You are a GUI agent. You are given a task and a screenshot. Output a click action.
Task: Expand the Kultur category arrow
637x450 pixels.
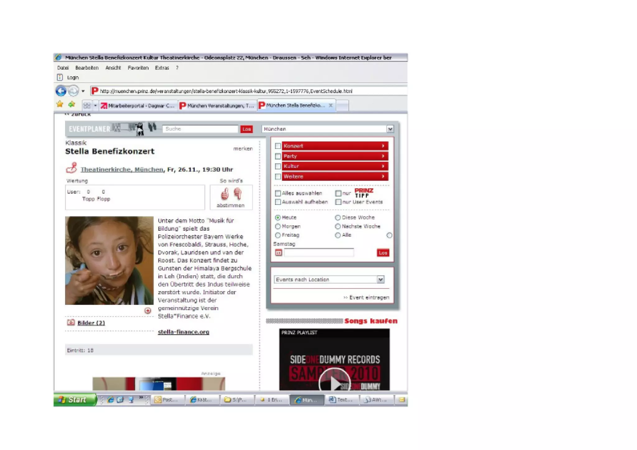coord(383,166)
